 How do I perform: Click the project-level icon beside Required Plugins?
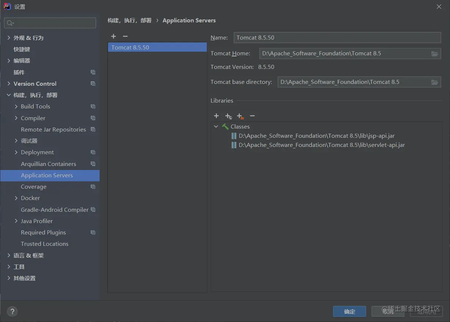93,232
